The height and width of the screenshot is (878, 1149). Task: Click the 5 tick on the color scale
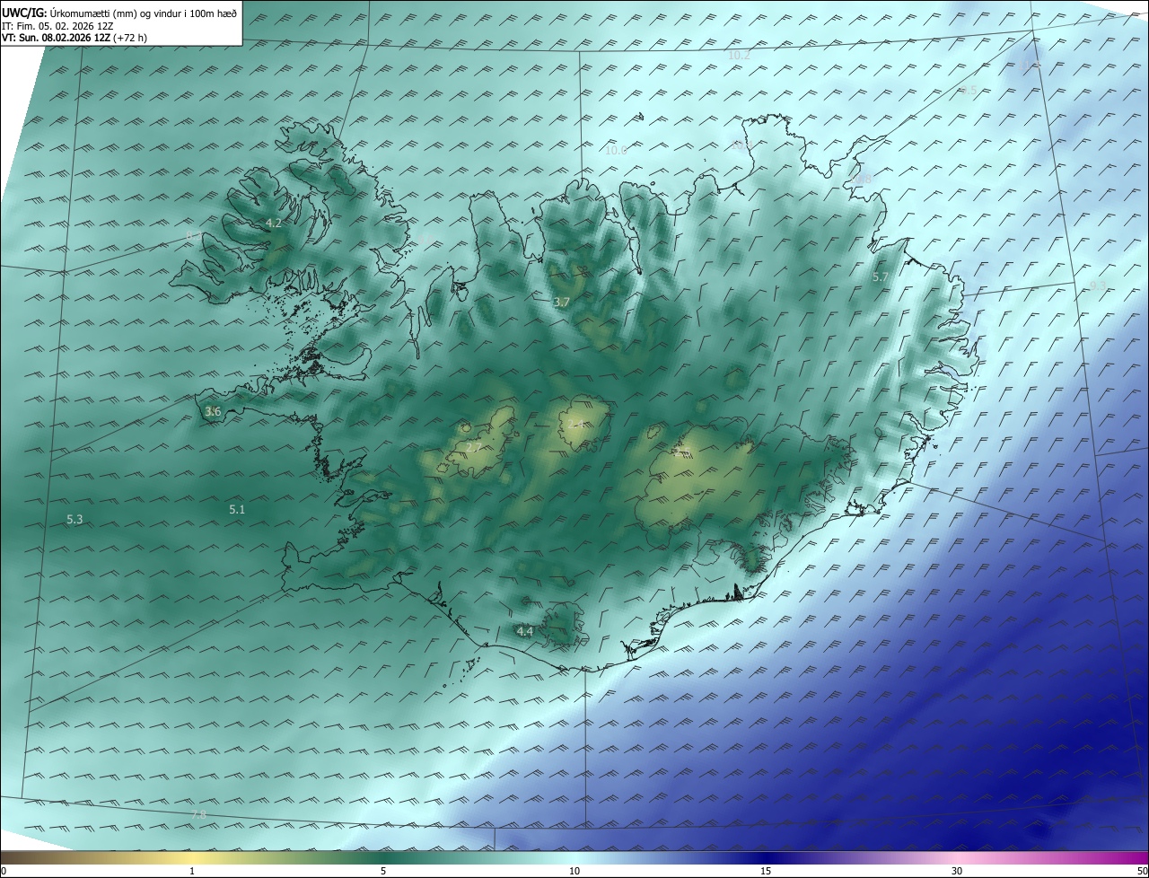pos(383,871)
